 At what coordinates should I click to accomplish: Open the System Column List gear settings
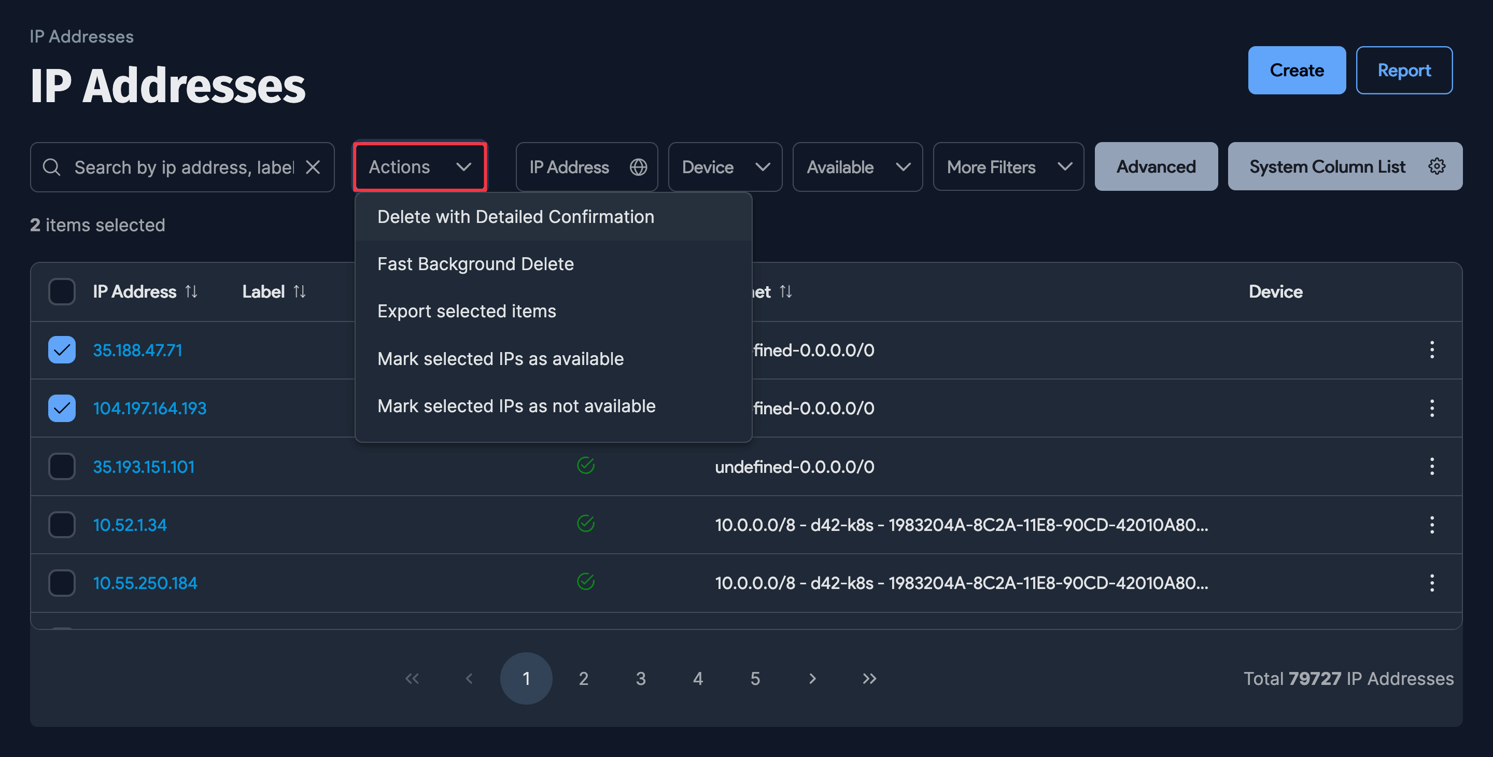(1437, 166)
